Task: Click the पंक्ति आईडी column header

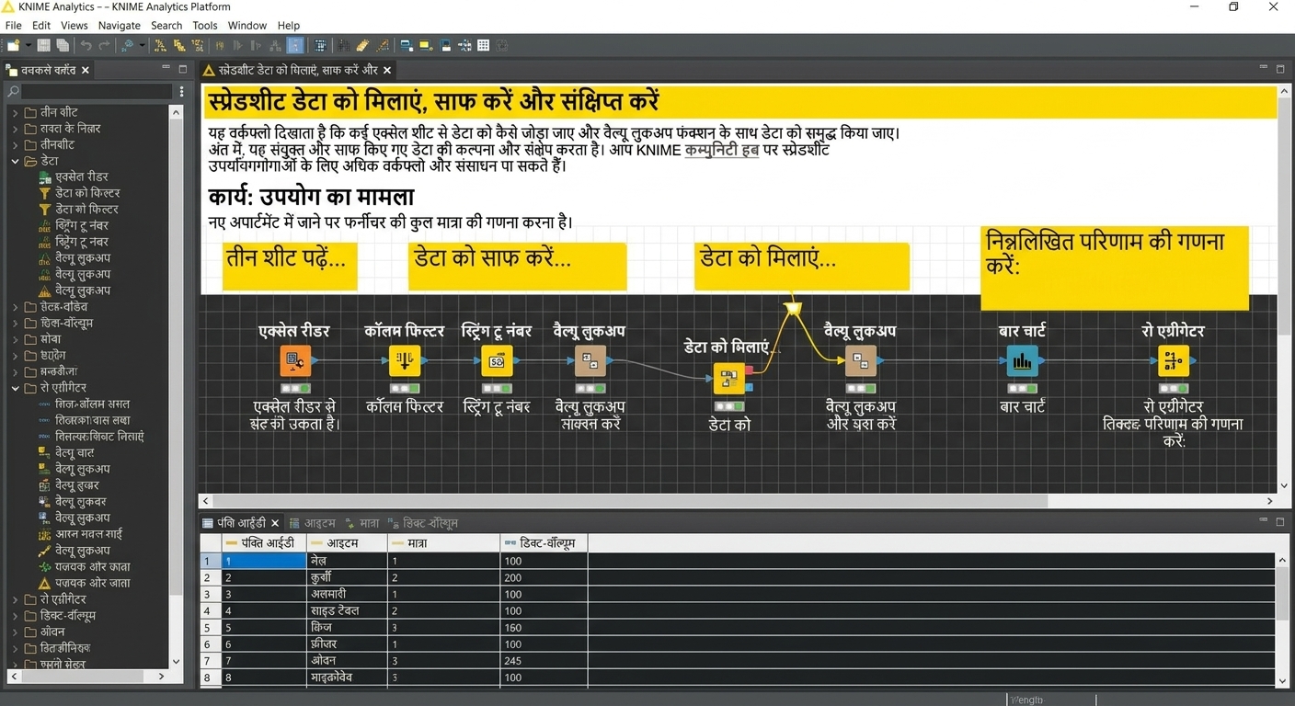Action: (262, 543)
